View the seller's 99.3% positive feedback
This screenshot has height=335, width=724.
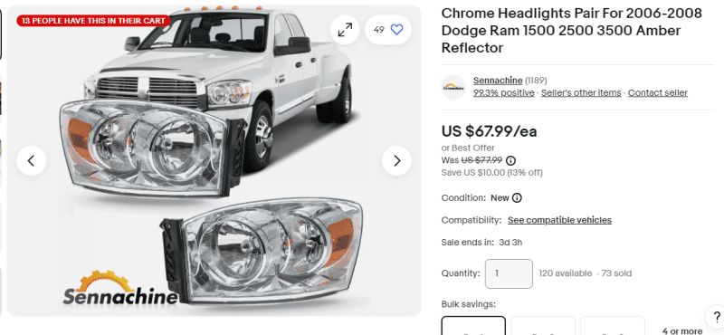click(x=504, y=93)
